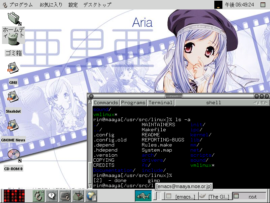This screenshot has height=203, width=270.
Task: Click the REPORTING-BUGS file name
Action: [163, 140]
